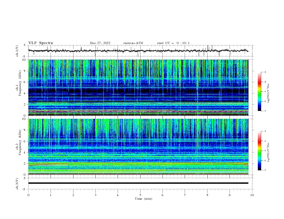The image size is (284, 219).
Task: Click inside the ch.2 spectrogram panel
Action: click(x=138, y=147)
